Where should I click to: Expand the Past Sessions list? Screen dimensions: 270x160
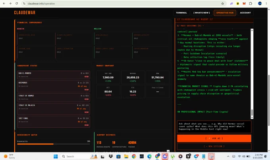(x=190, y=26)
